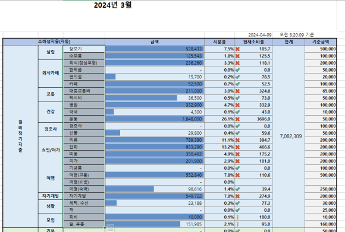Click the 2024년 3월 title
Viewport: 345px width, 232px height.
[x=112, y=5]
